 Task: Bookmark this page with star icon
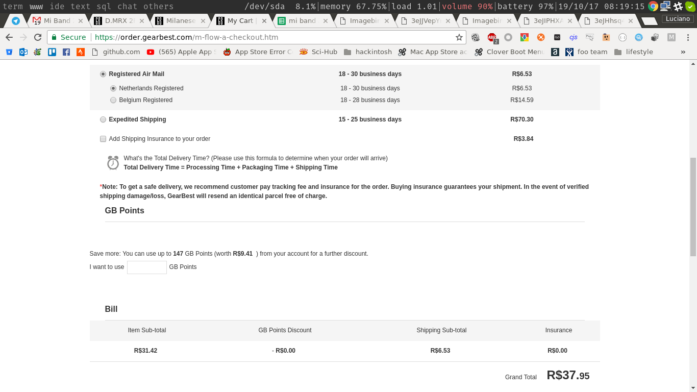(x=459, y=37)
